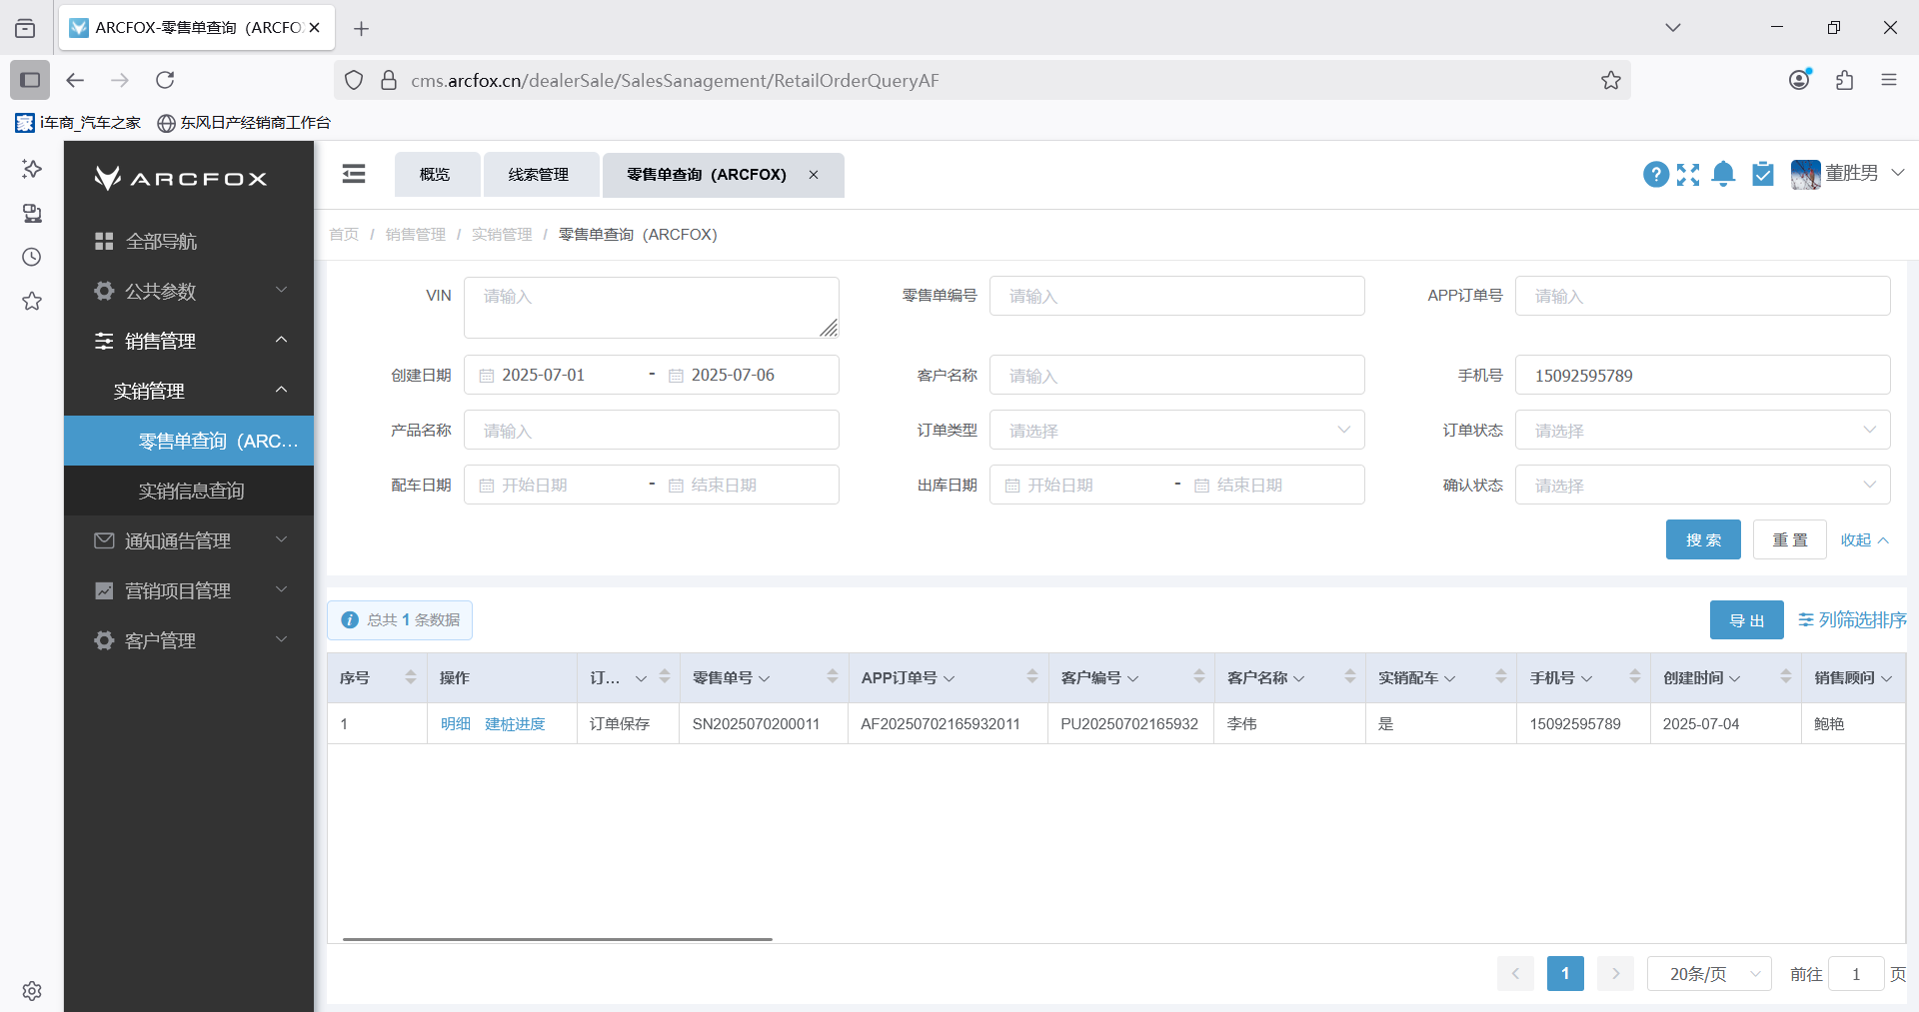This screenshot has width=1919, height=1012.
Task: Expand the 营销项目管理 sidebar menu
Action: pyautogui.click(x=189, y=590)
